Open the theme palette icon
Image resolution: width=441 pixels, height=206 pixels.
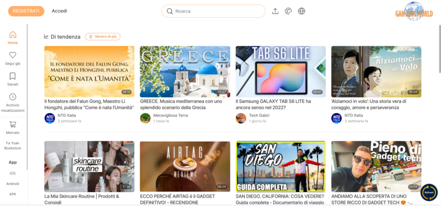click(x=288, y=11)
